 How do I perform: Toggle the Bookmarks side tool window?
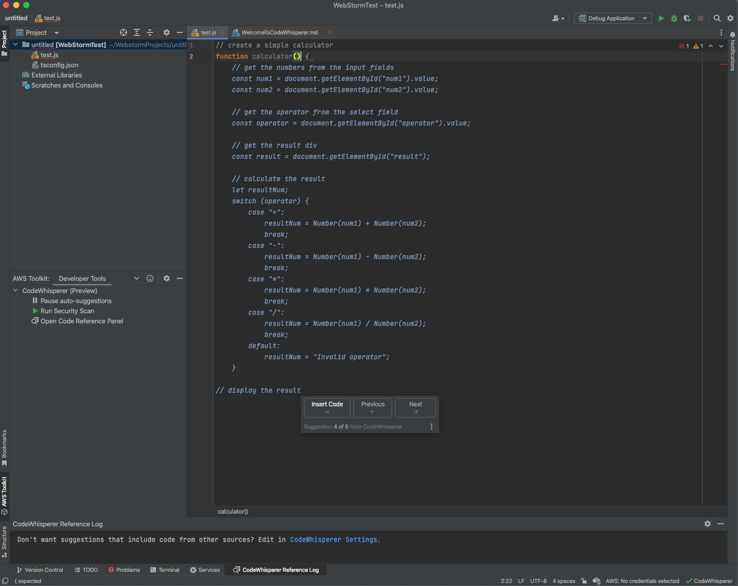click(x=5, y=448)
